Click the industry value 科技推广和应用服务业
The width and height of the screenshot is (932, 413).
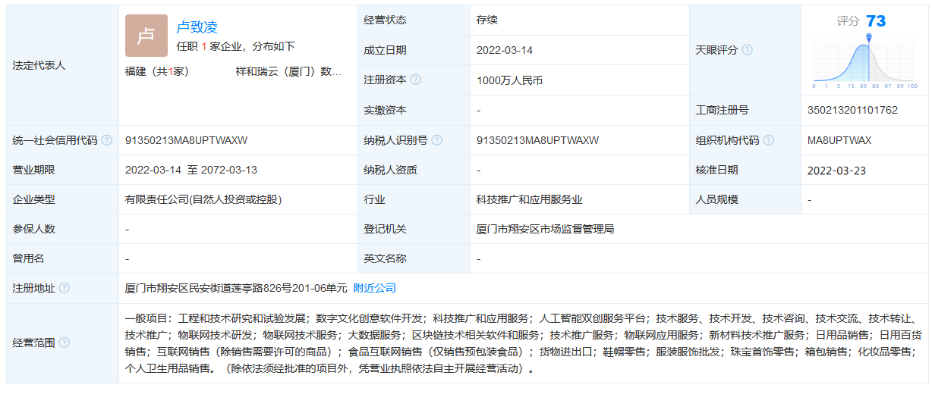(529, 199)
